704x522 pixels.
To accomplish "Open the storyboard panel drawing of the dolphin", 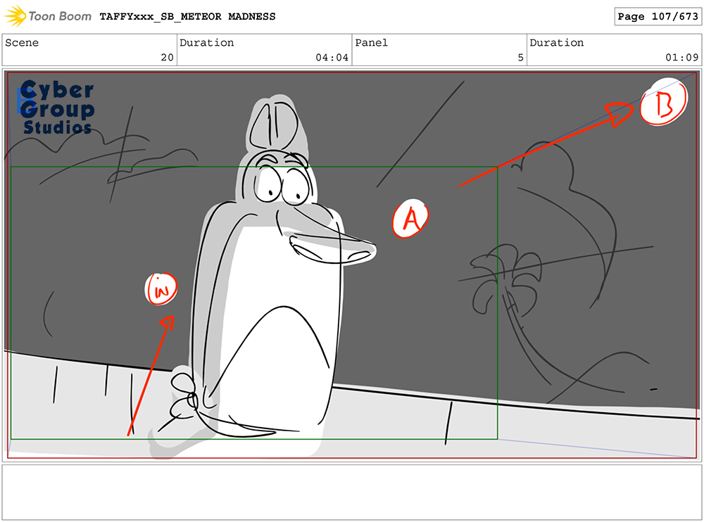I will tap(352, 265).
